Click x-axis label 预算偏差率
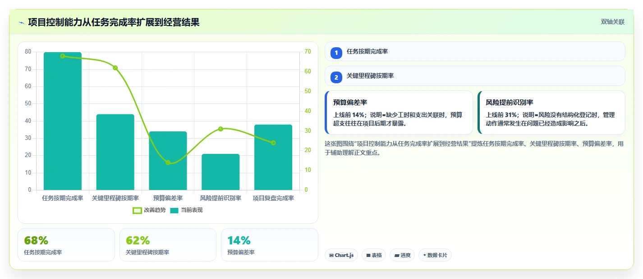 click(168, 198)
